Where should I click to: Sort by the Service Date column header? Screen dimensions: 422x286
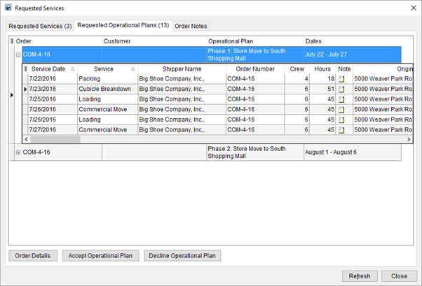[49, 69]
